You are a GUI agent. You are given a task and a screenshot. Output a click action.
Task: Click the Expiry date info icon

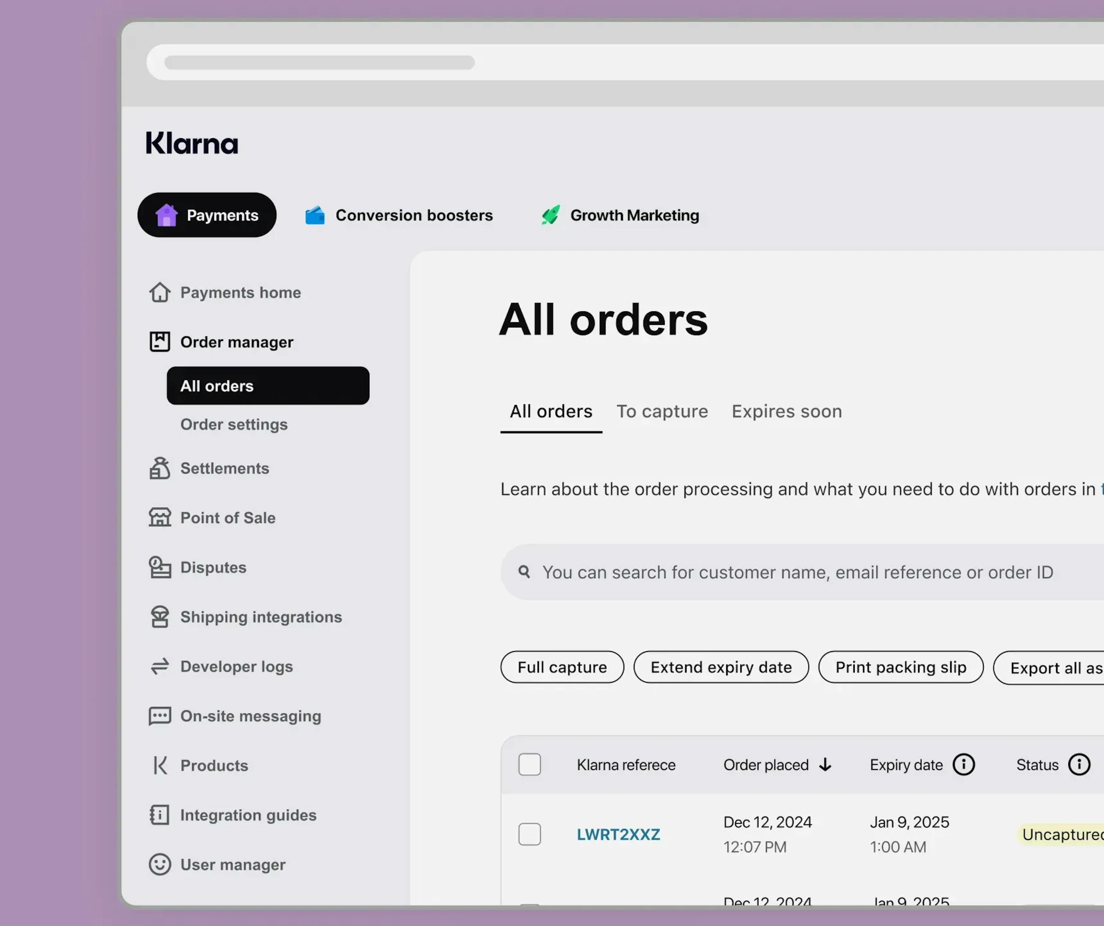[964, 764]
